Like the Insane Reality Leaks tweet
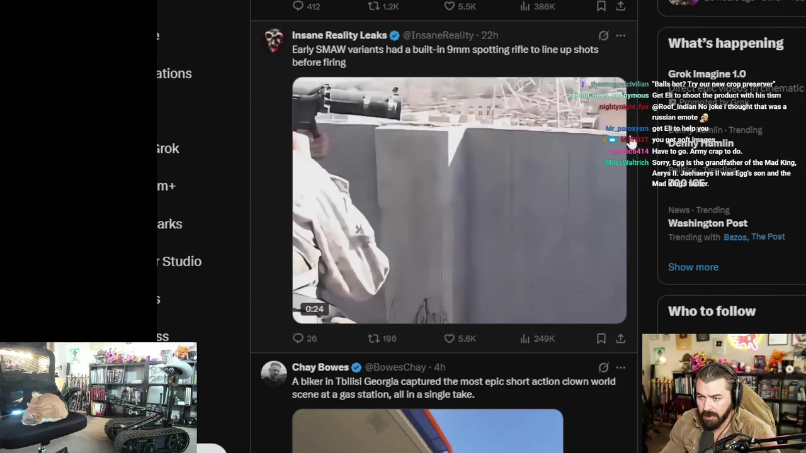Screen dimensions: 806x453 pyautogui.click(x=460, y=338)
